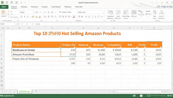Select row 13 header
The height and width of the screenshot is (98, 173).
point(2,81)
